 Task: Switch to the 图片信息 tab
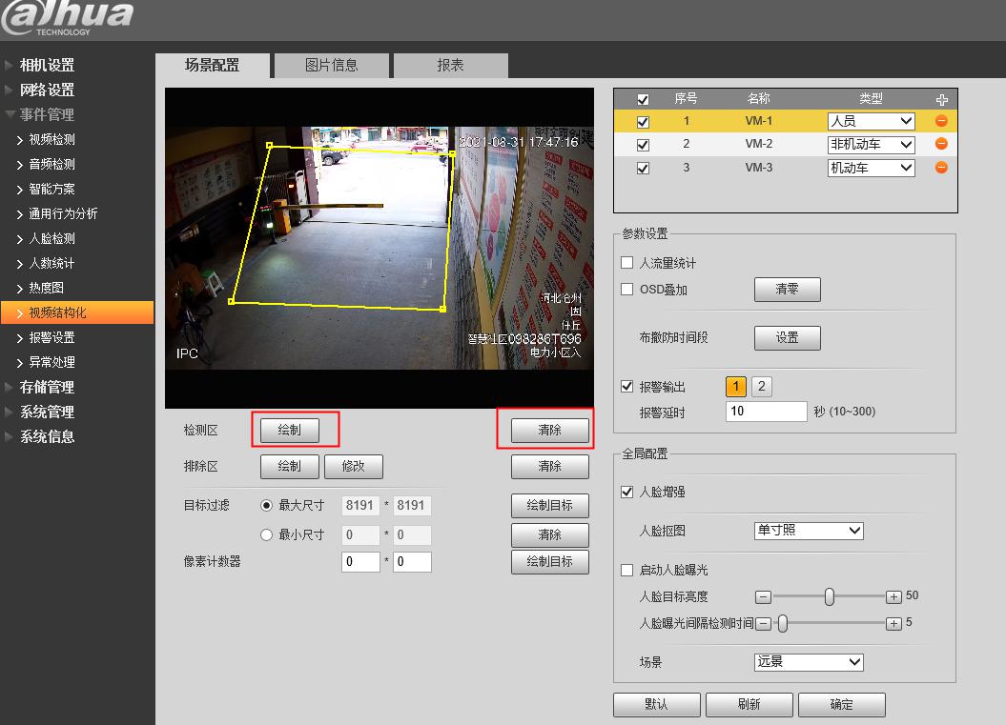click(x=331, y=66)
